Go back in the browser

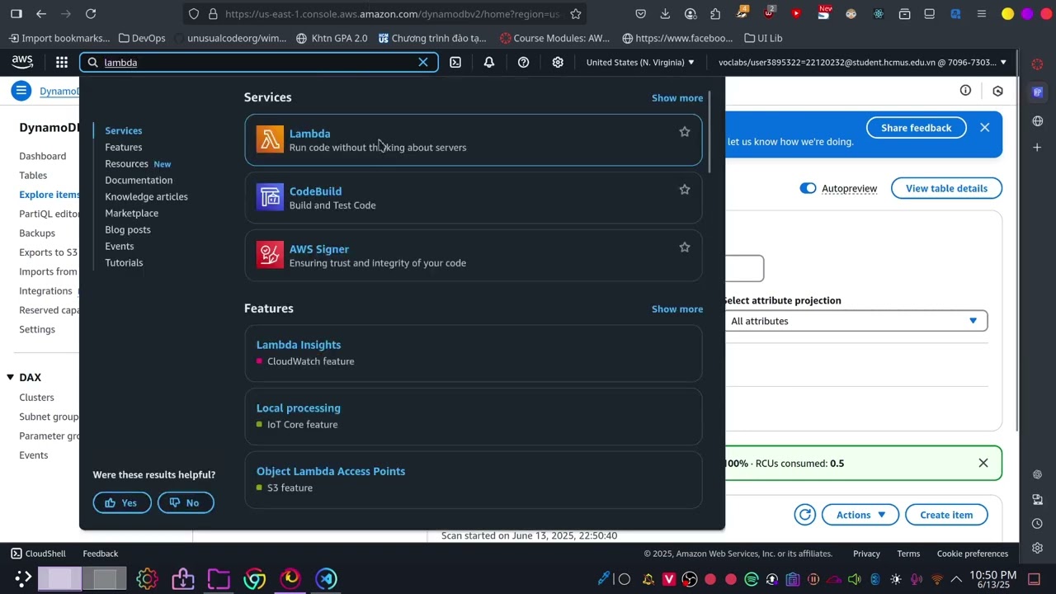tap(41, 13)
